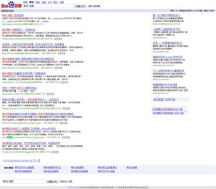Switch to the 知道 tab

pos(44,2)
